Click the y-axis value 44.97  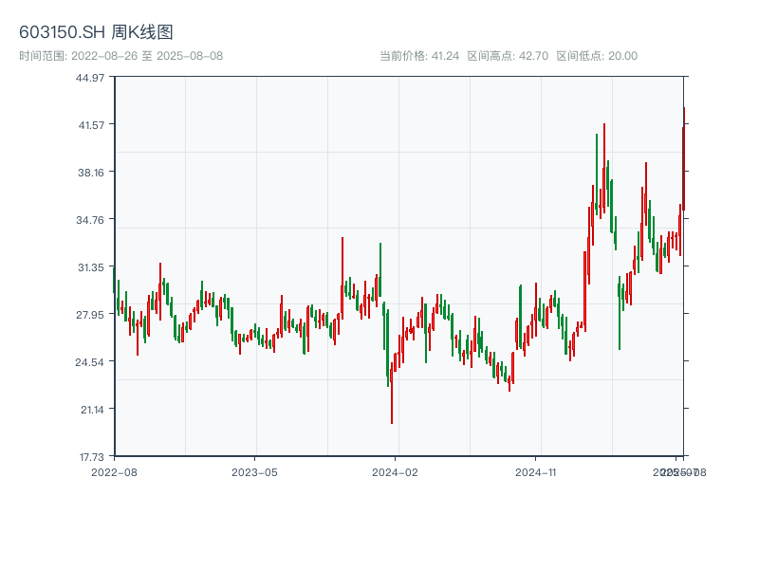point(90,78)
